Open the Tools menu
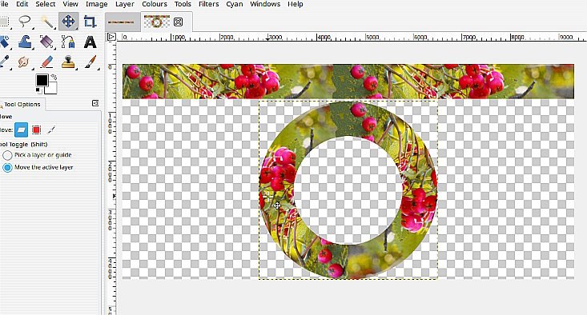Screen dimensions: 587x315 (x=183, y=4)
